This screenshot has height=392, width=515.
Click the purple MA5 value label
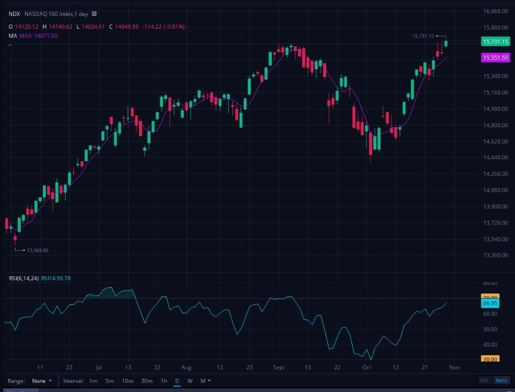click(x=38, y=36)
